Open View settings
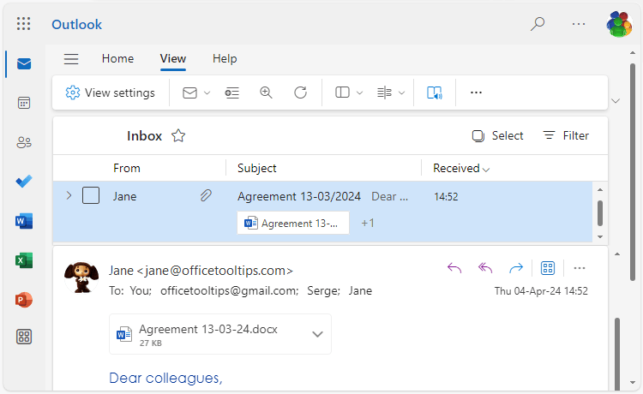Screen dimensions: 643x394 click(110, 93)
